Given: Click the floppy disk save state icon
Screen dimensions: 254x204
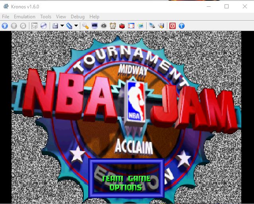Looking at the screenshot, I should point(55,26).
